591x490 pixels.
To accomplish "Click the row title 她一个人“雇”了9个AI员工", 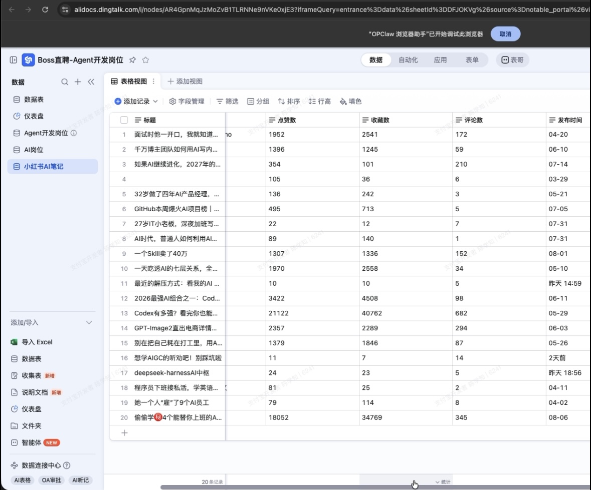I will pos(171,403).
